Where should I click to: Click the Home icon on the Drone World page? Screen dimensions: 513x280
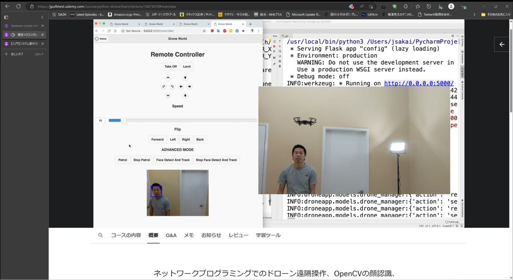tap(101, 38)
